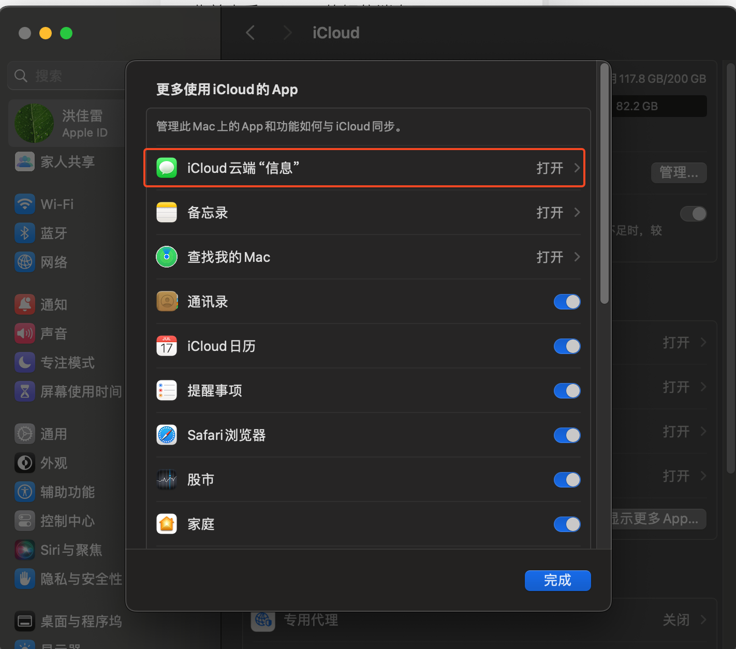Click 打开 label in 备忘录 row
736x649 pixels.
[550, 212]
